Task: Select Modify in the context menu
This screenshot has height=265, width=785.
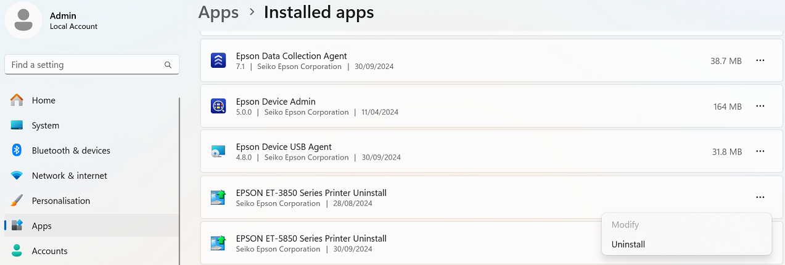Action: (625, 225)
